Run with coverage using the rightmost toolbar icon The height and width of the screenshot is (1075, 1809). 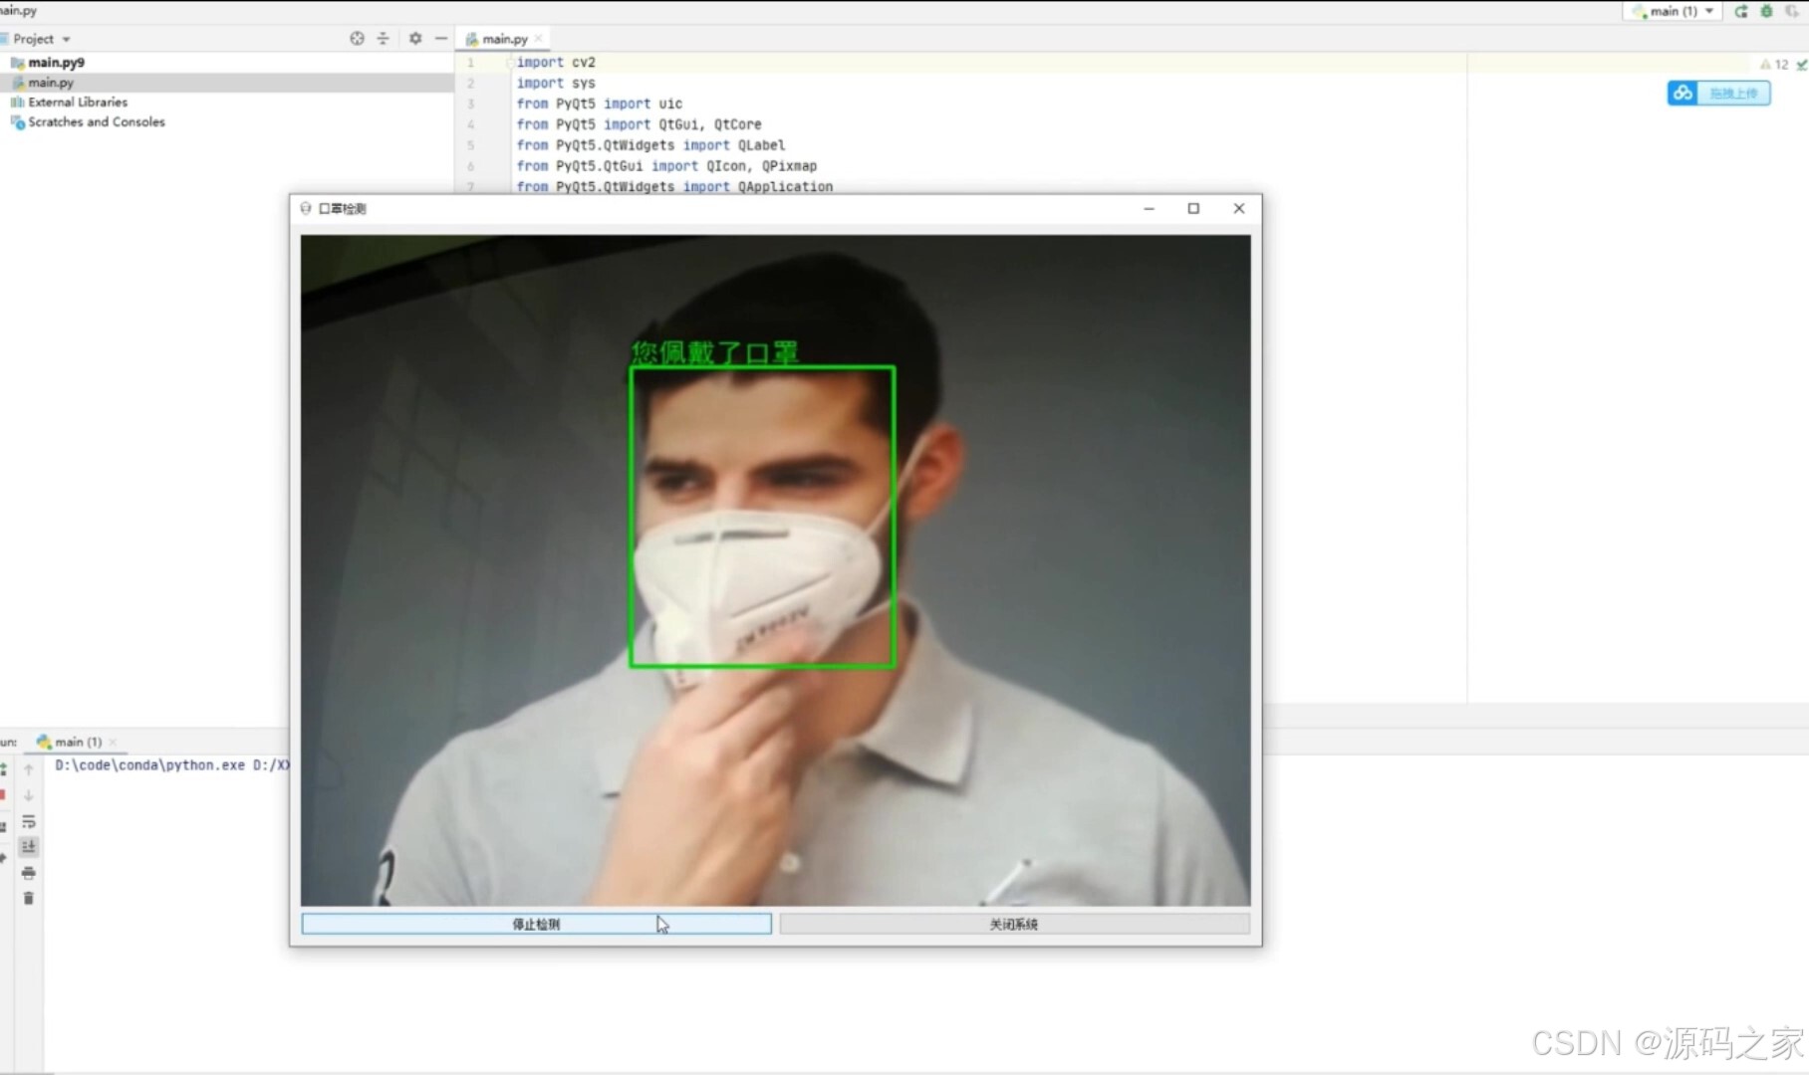click(x=1791, y=11)
